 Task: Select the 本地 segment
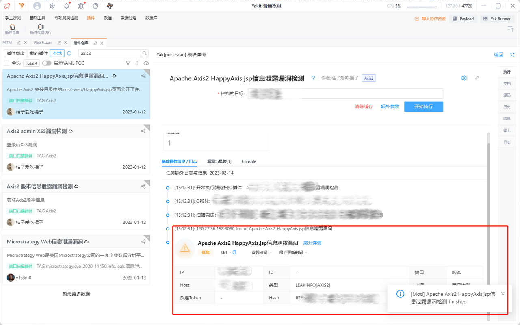click(x=57, y=53)
